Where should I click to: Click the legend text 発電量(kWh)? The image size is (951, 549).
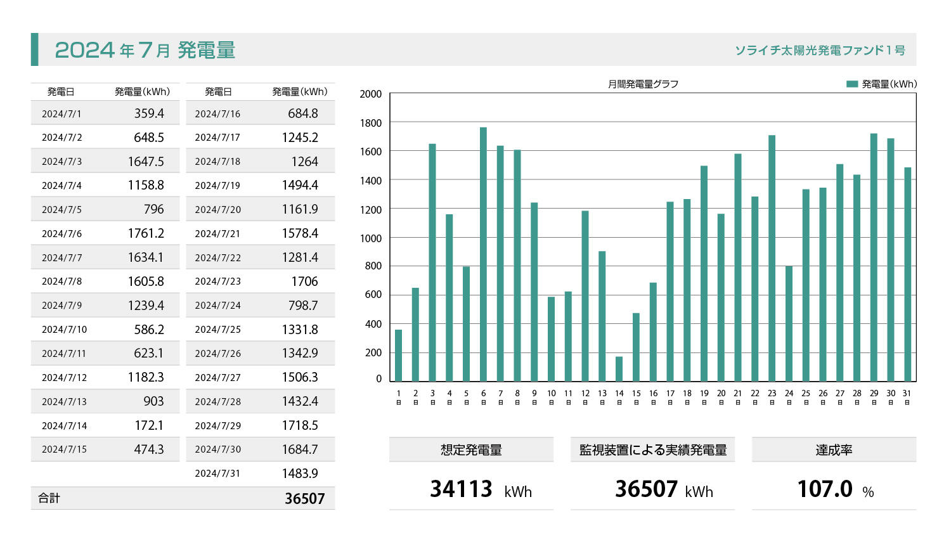(x=889, y=84)
